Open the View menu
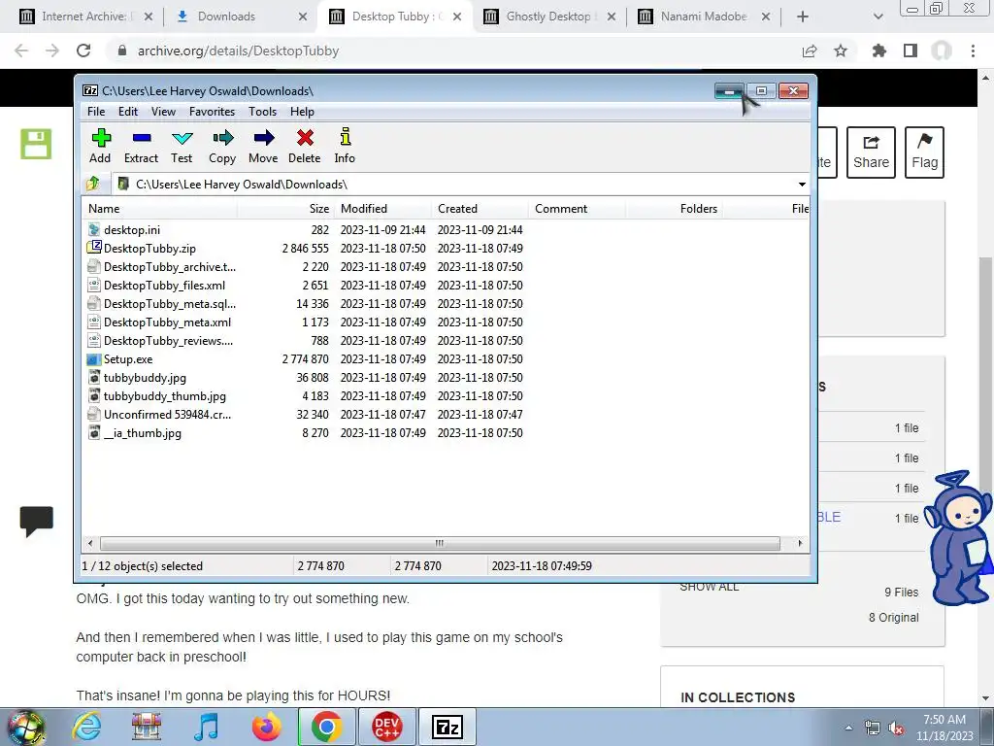This screenshot has height=746, width=994. click(x=163, y=112)
